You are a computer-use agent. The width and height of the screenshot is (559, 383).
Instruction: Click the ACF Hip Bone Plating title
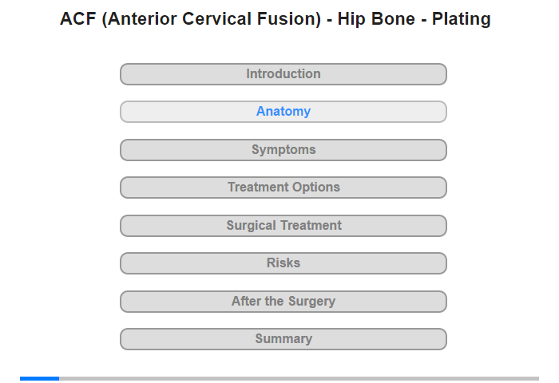[x=276, y=19]
